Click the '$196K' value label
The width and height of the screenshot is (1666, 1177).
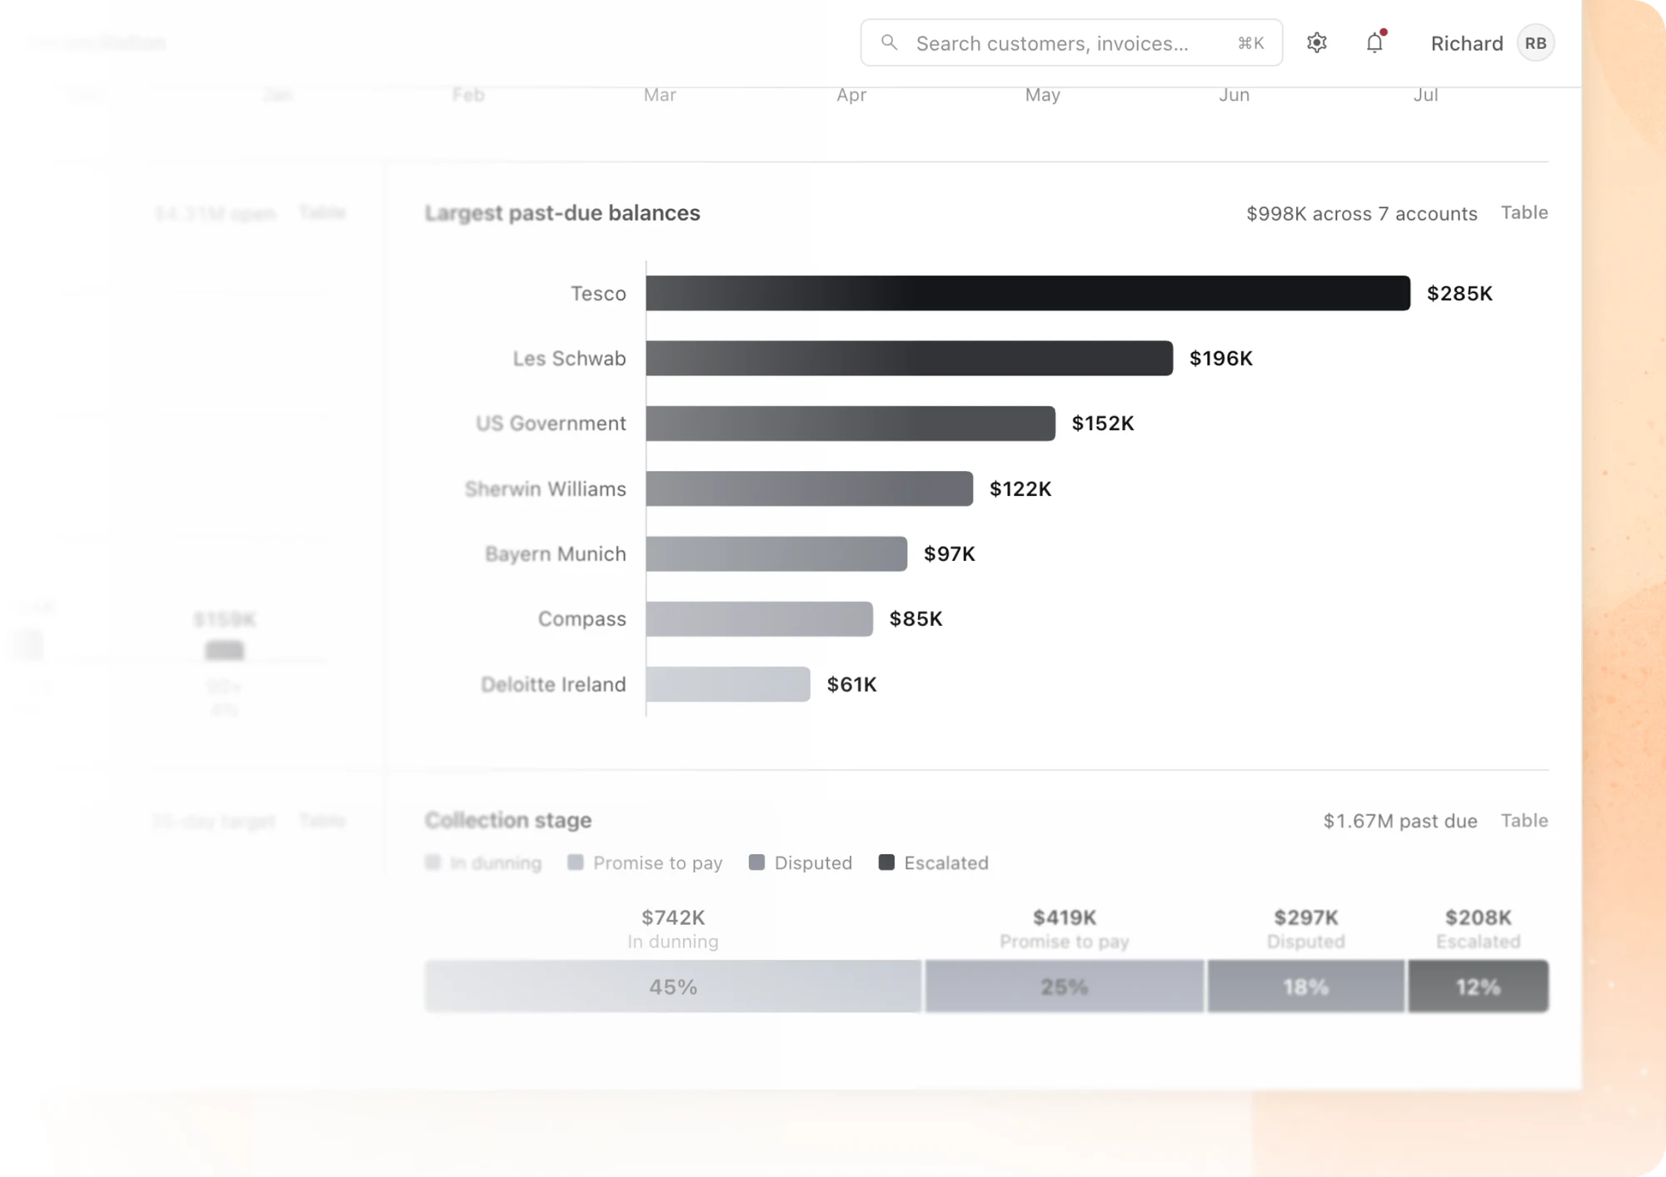pyautogui.click(x=1220, y=358)
